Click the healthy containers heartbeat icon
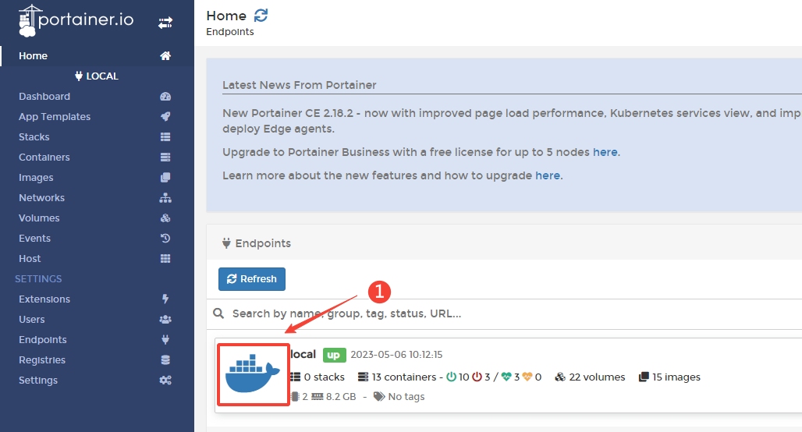 pyautogui.click(x=506, y=377)
